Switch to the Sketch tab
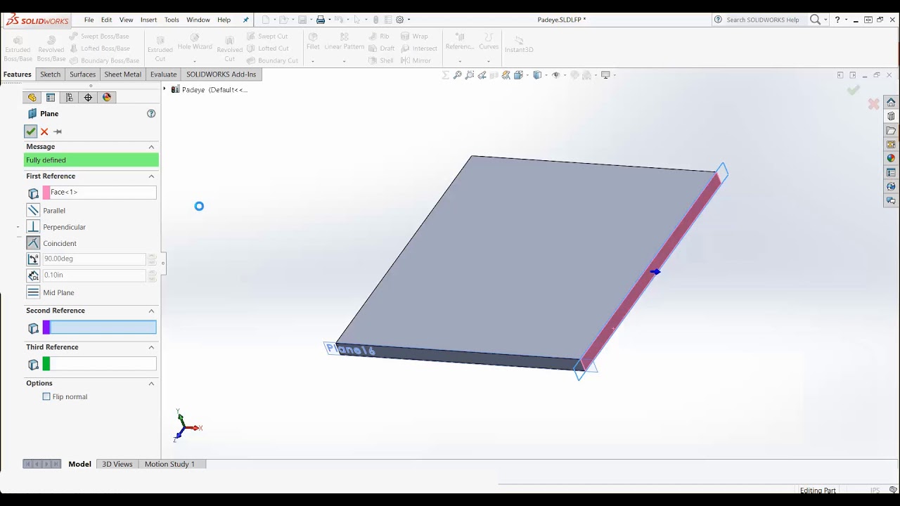Viewport: 900px width, 506px height. pyautogui.click(x=50, y=74)
